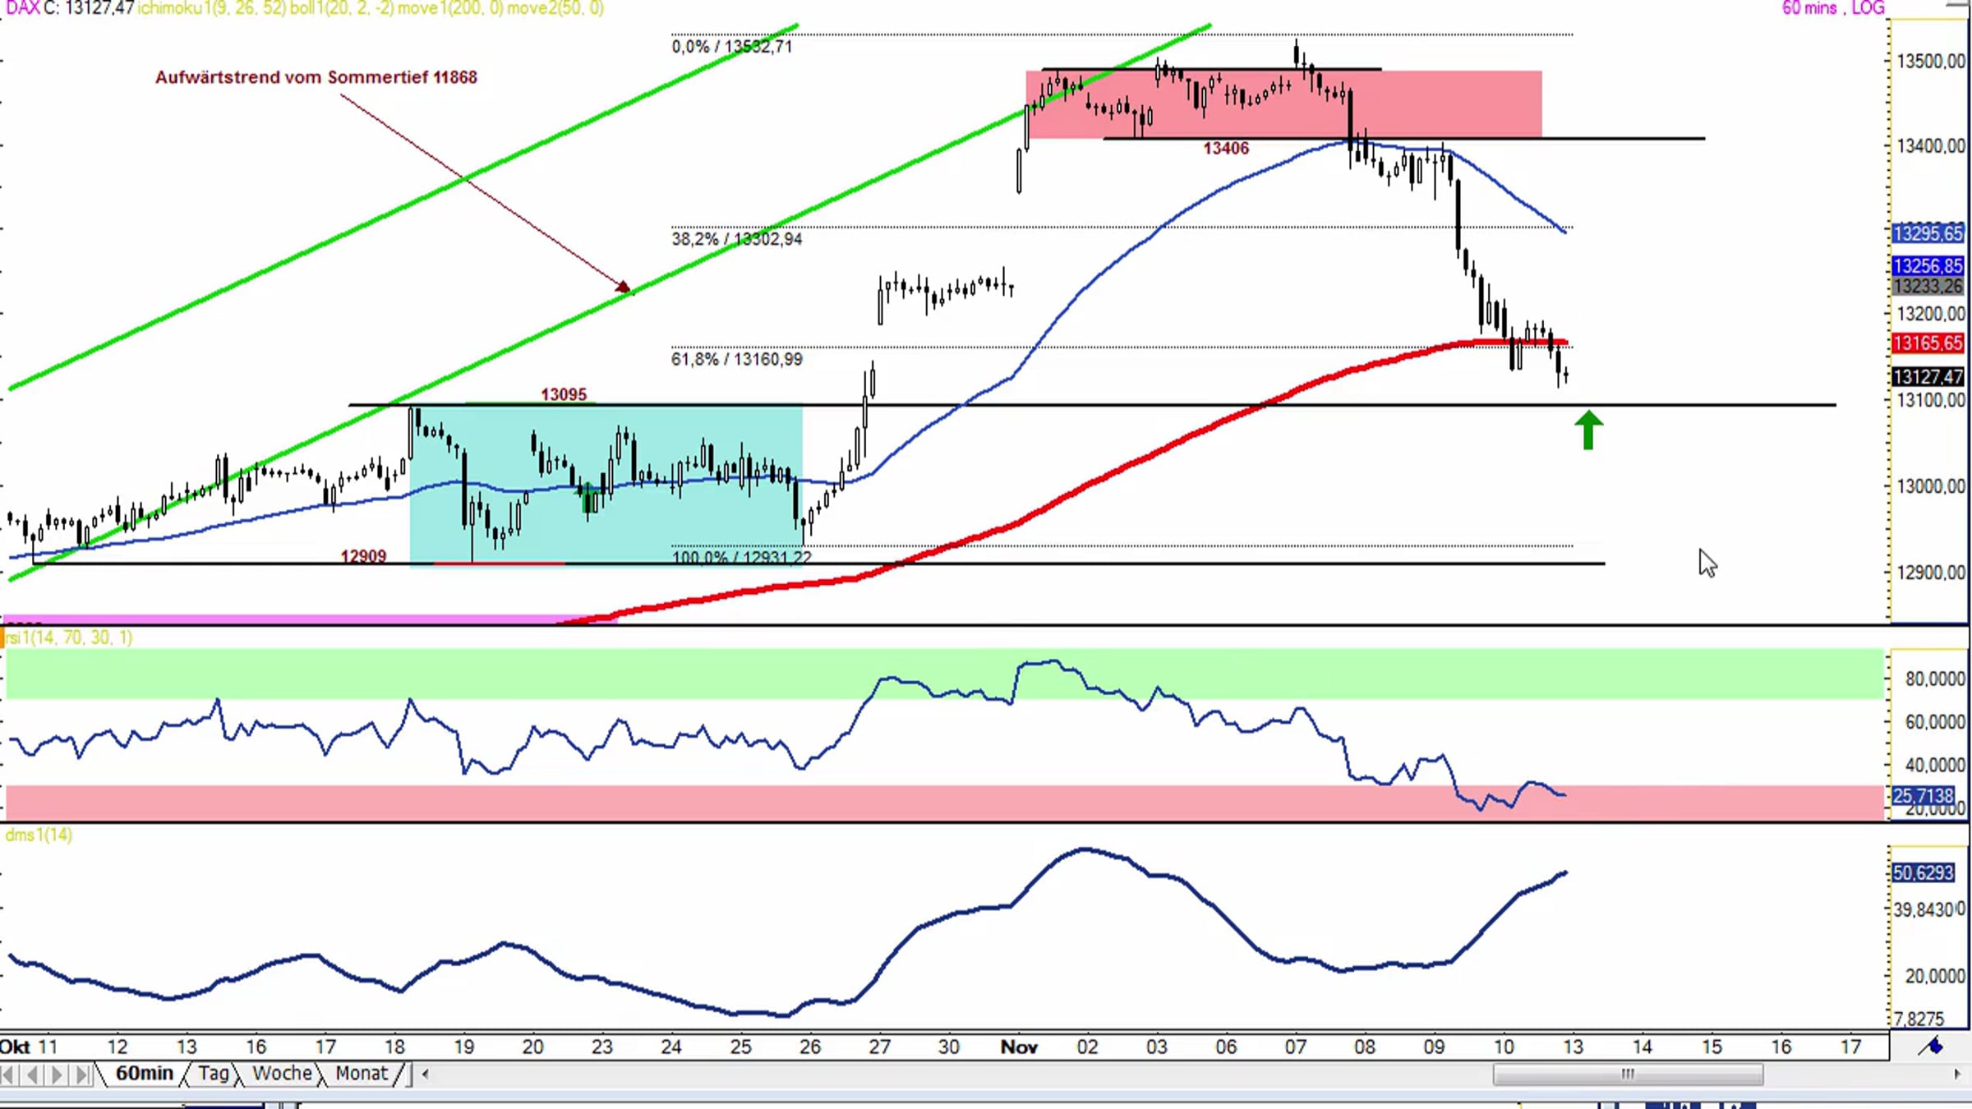Go to the next sheet tab arrow
This screenshot has width=1972, height=1109.
57,1074
